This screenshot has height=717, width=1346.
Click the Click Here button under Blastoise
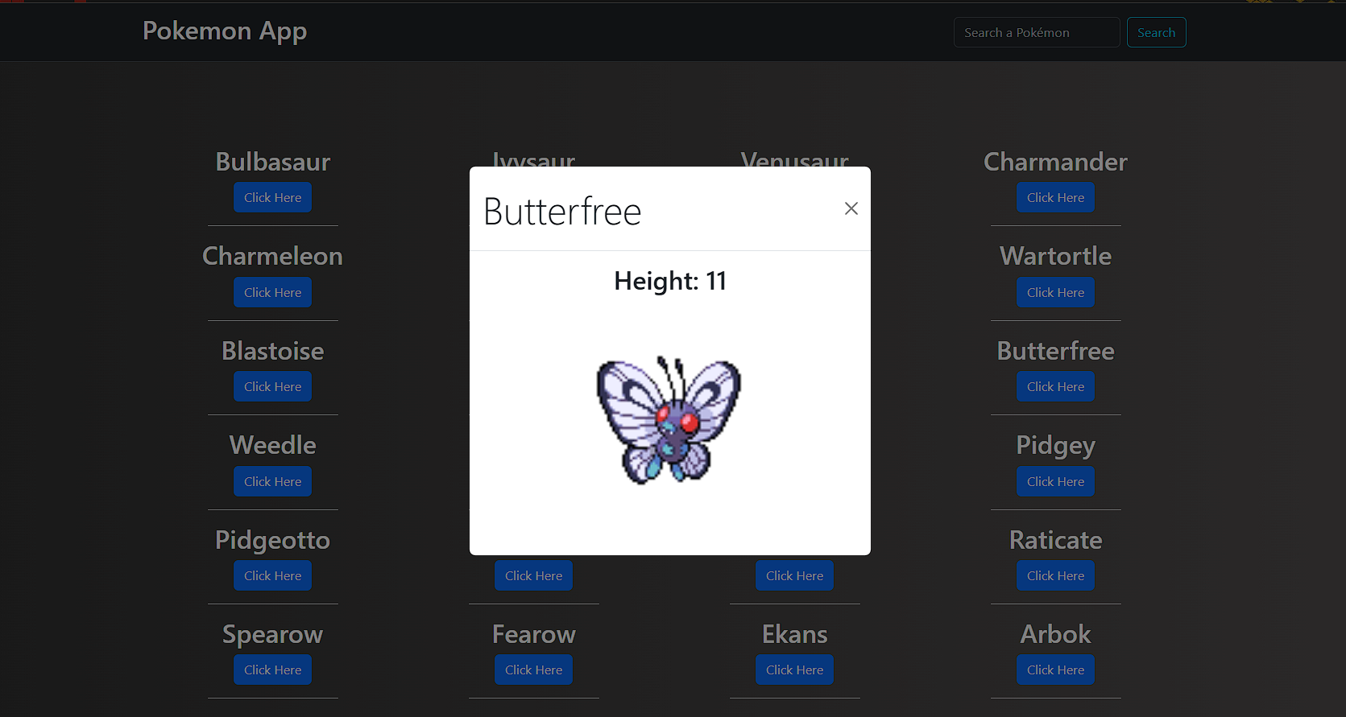tap(272, 386)
